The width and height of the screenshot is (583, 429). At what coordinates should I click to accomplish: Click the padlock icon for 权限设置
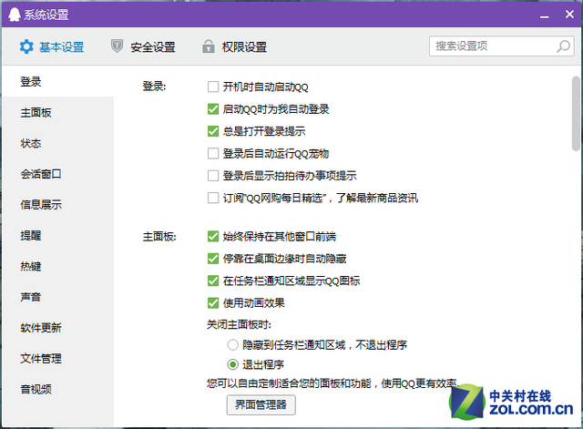coord(209,46)
